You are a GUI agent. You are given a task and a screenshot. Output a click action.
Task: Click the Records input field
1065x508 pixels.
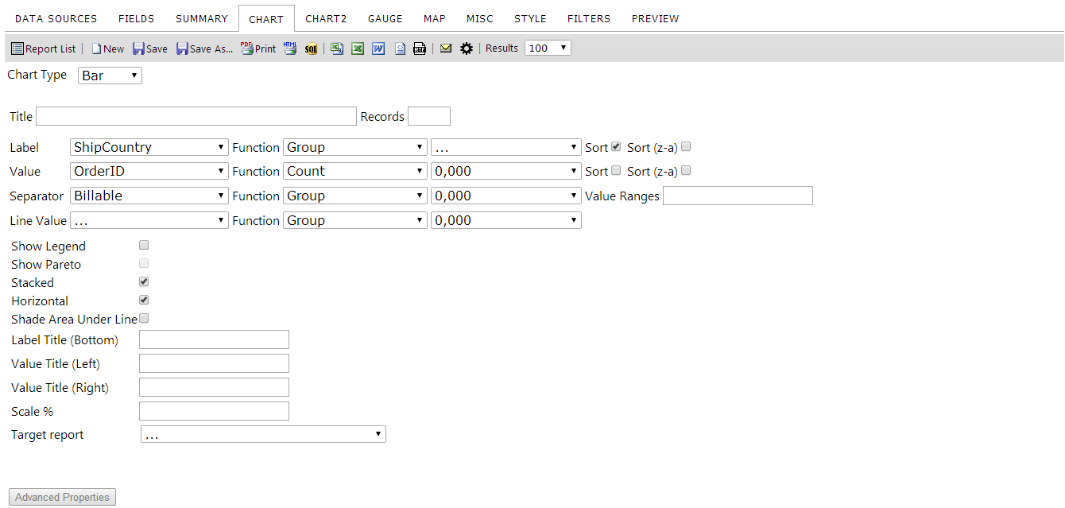point(429,116)
